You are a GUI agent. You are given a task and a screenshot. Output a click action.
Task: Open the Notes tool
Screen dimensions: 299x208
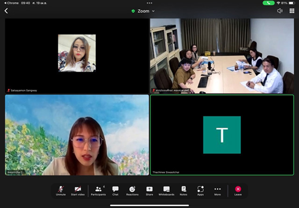point(184,190)
